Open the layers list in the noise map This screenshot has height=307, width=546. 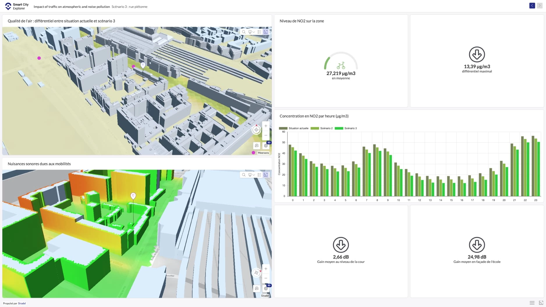pos(259,175)
